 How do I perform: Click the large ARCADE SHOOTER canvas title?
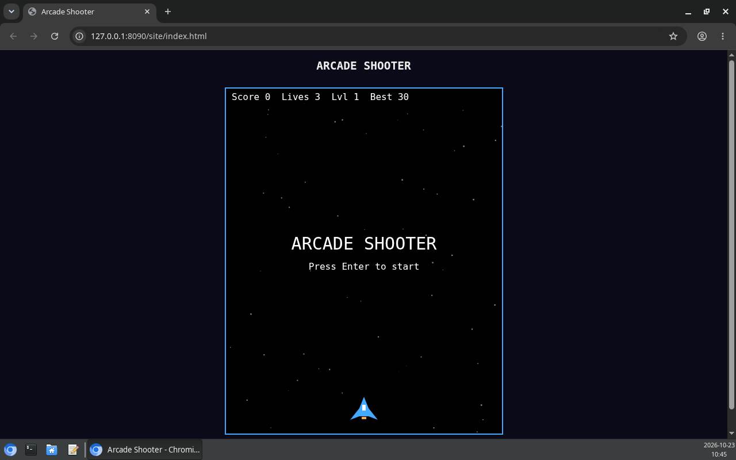point(364,243)
